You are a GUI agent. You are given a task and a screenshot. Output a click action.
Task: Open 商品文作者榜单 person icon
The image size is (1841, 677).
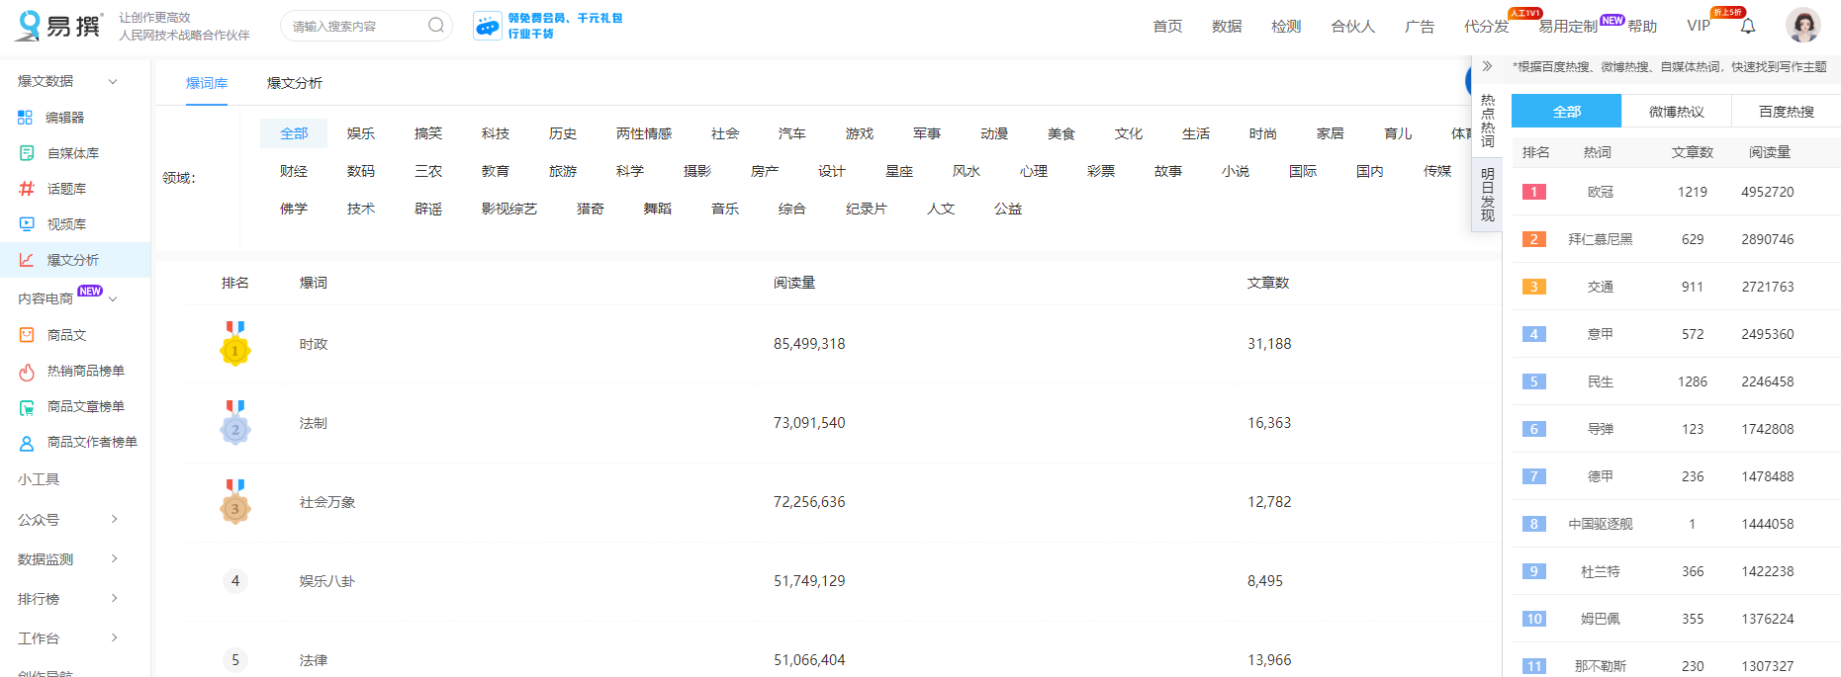(27, 443)
